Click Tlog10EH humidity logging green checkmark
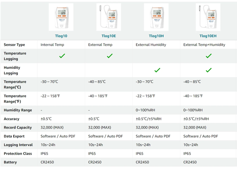The image size is (237, 170). point(209,70)
